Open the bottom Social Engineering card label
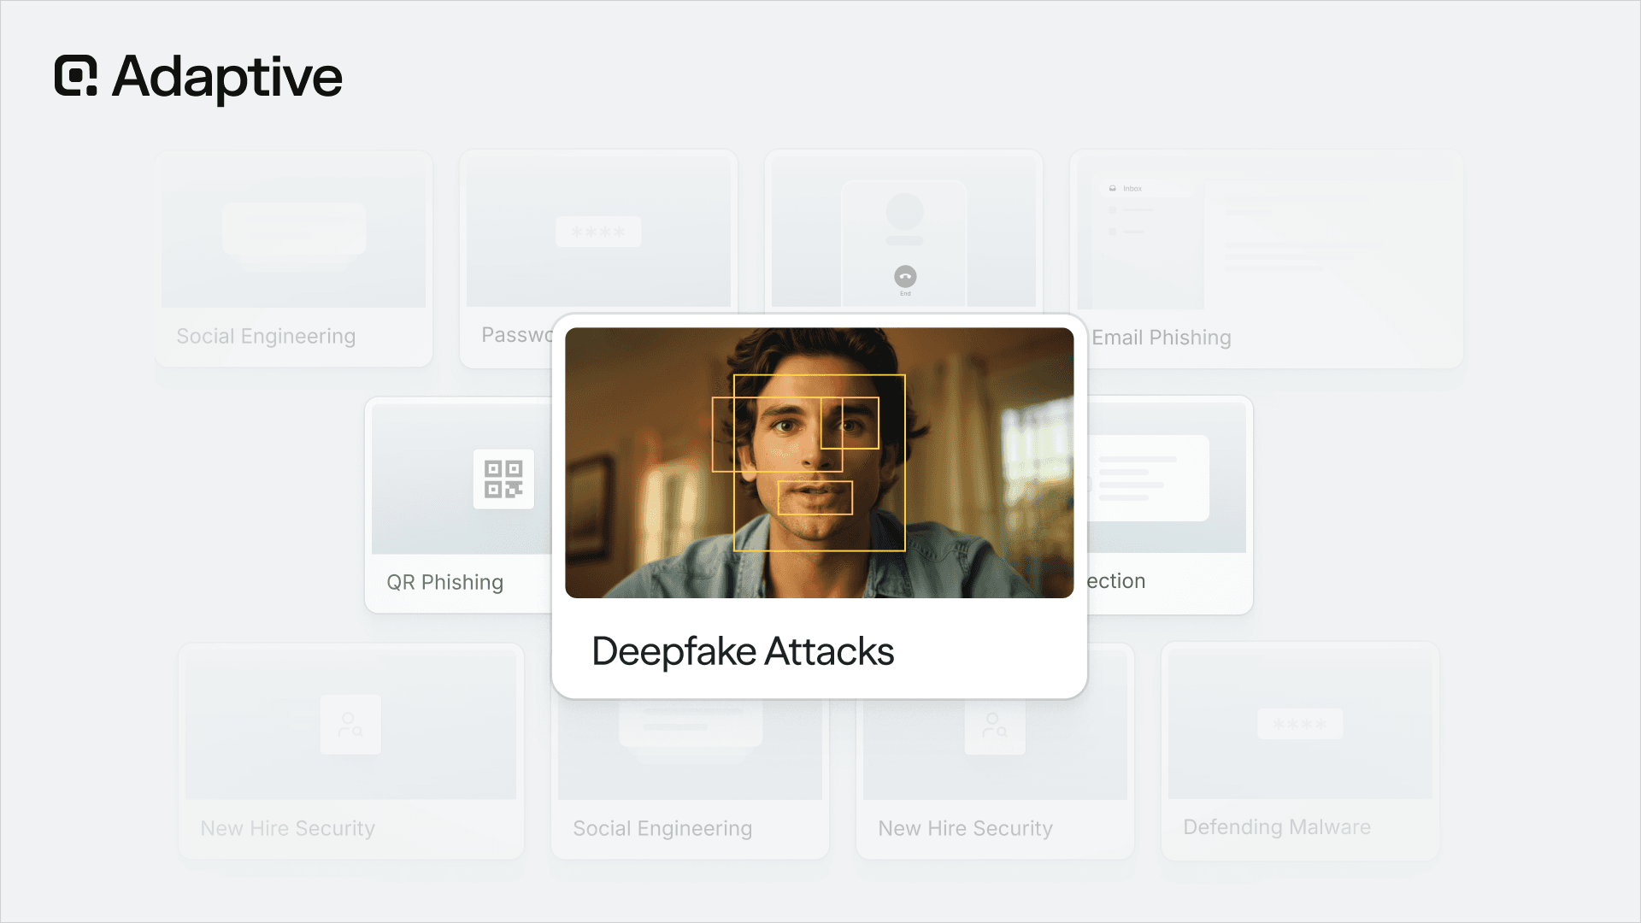 (x=662, y=828)
